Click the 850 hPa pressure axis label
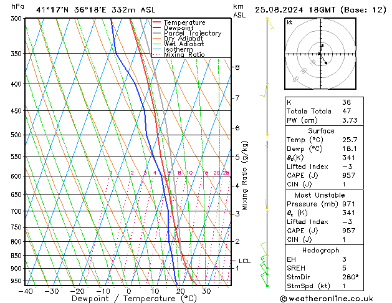Image resolution: width=392 pixels, height=303 pixels. point(17,256)
